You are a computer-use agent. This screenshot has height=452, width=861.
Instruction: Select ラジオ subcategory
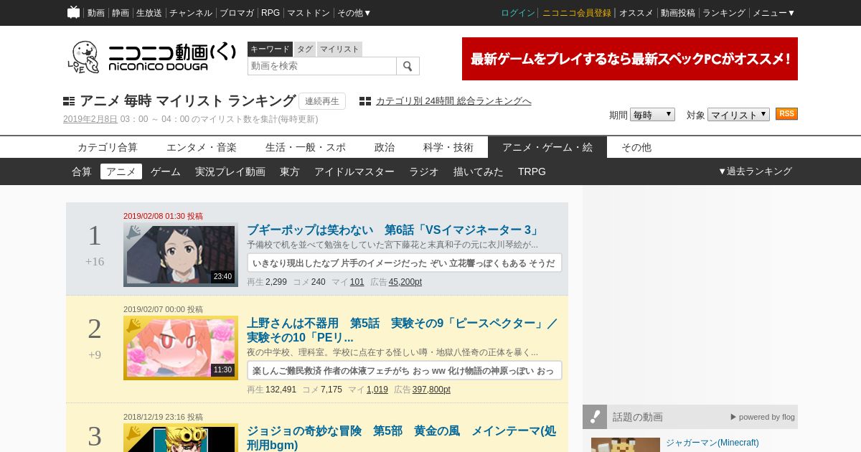(x=424, y=171)
